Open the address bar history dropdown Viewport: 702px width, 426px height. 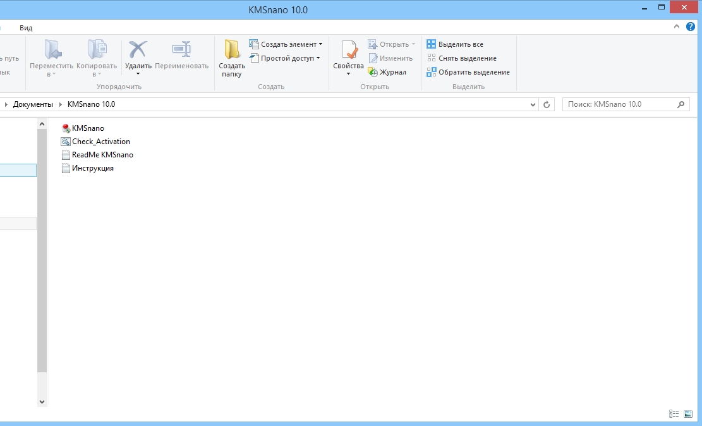point(533,105)
